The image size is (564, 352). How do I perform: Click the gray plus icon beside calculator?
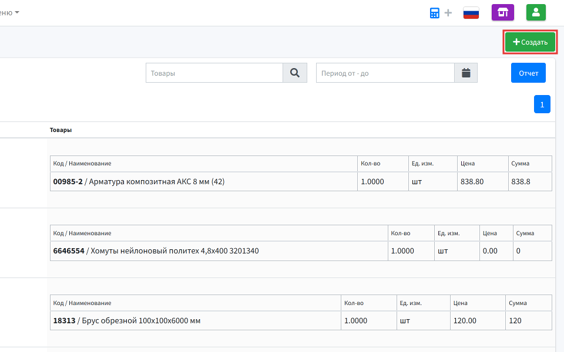[448, 13]
